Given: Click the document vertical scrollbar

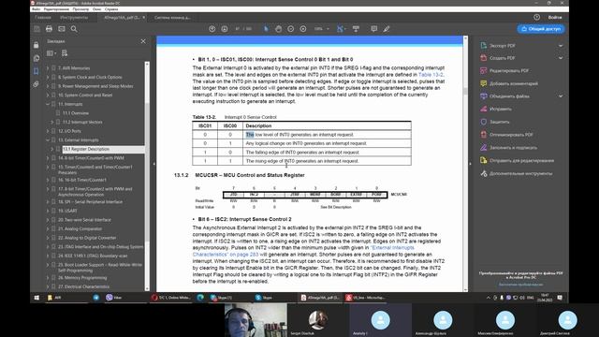Looking at the screenshot, I should coord(465,164).
